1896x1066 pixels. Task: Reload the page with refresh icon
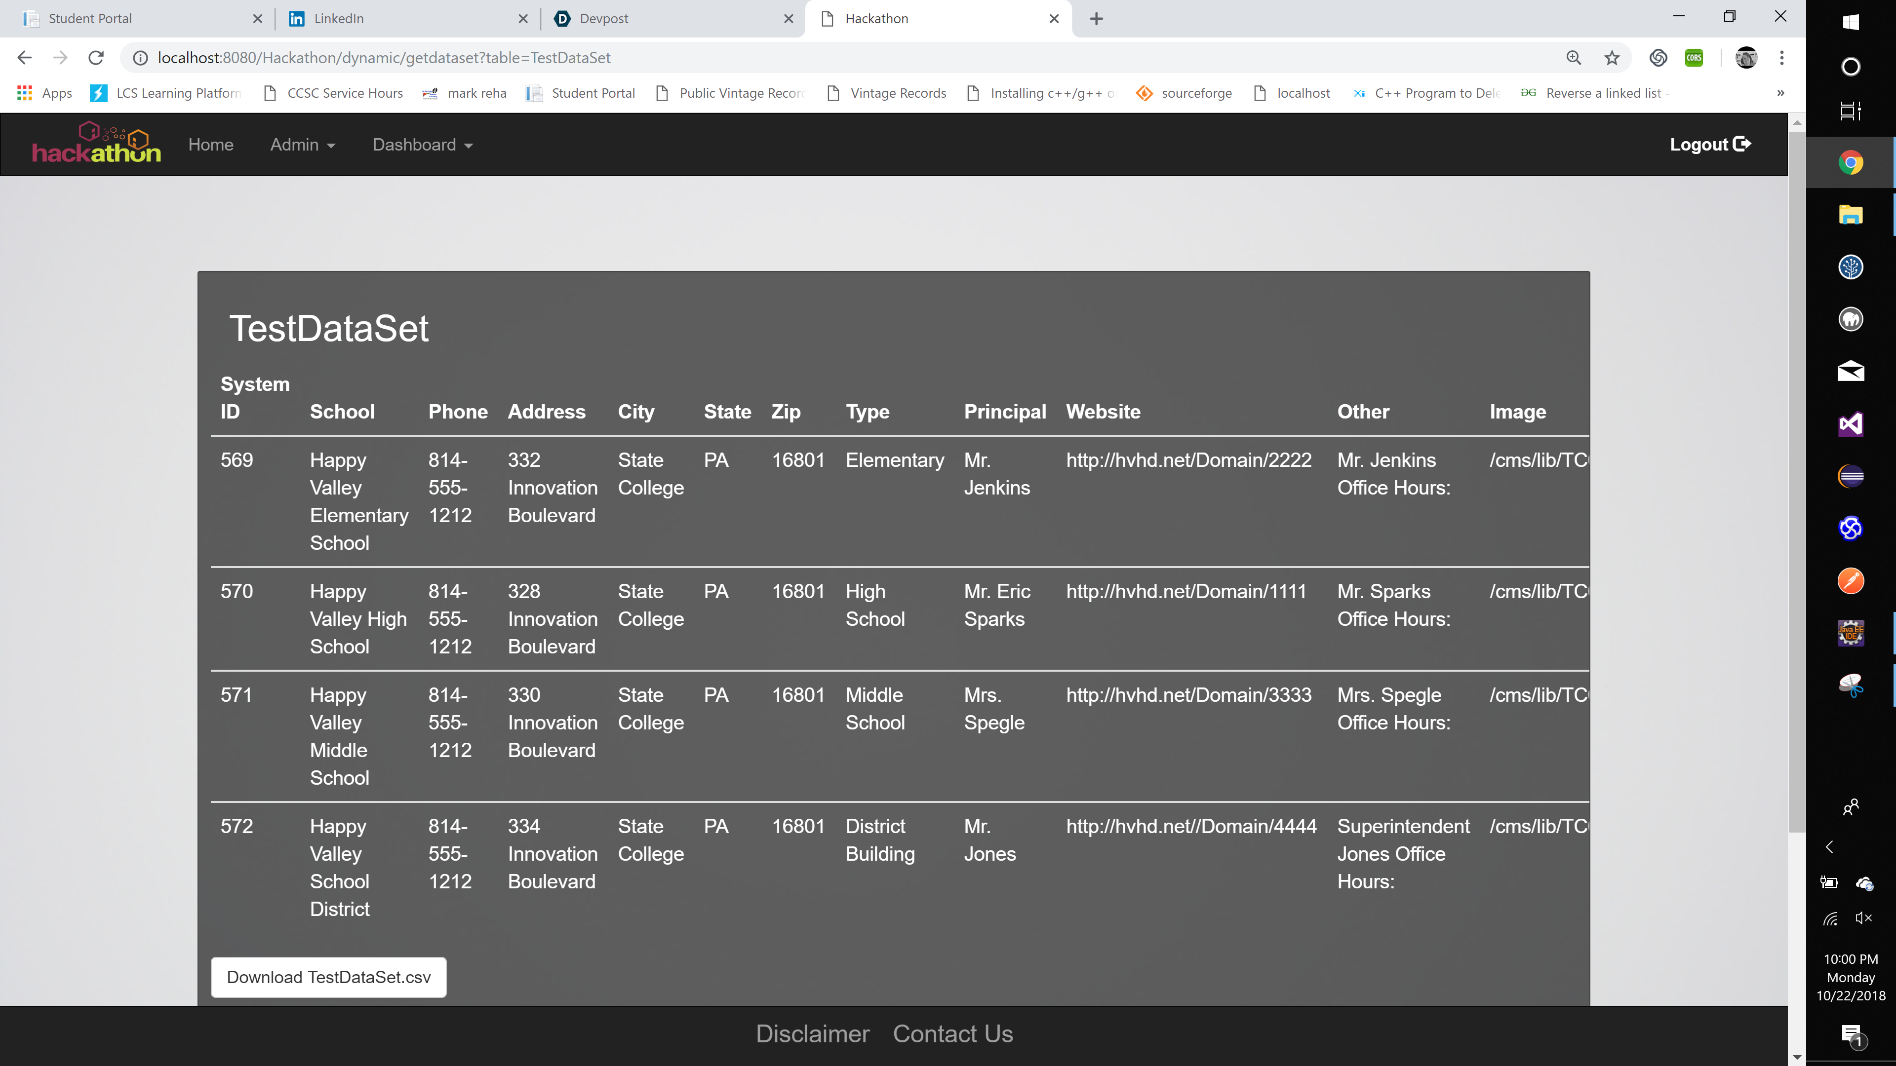pyautogui.click(x=96, y=57)
